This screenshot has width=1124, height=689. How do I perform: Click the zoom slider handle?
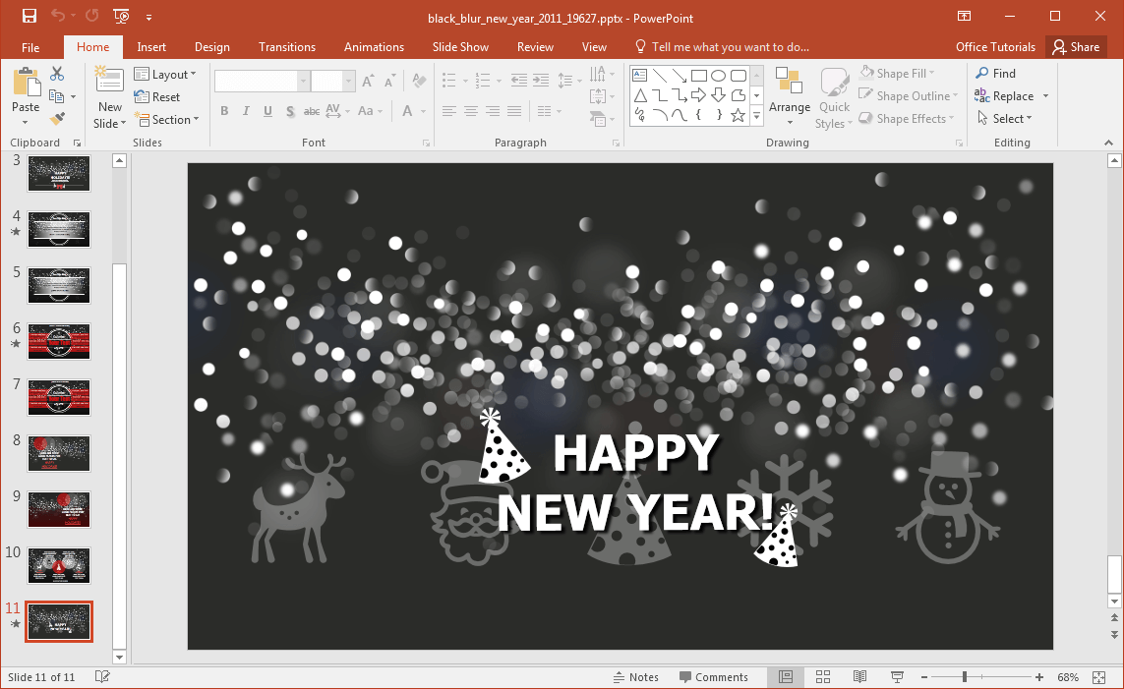coord(965,677)
